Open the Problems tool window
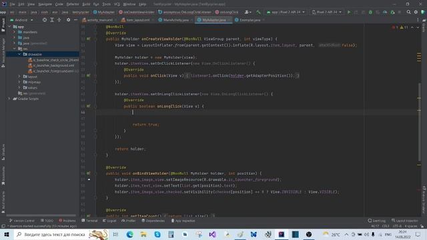Image resolution: width=427 pixels, height=240 pixels. click(67, 221)
